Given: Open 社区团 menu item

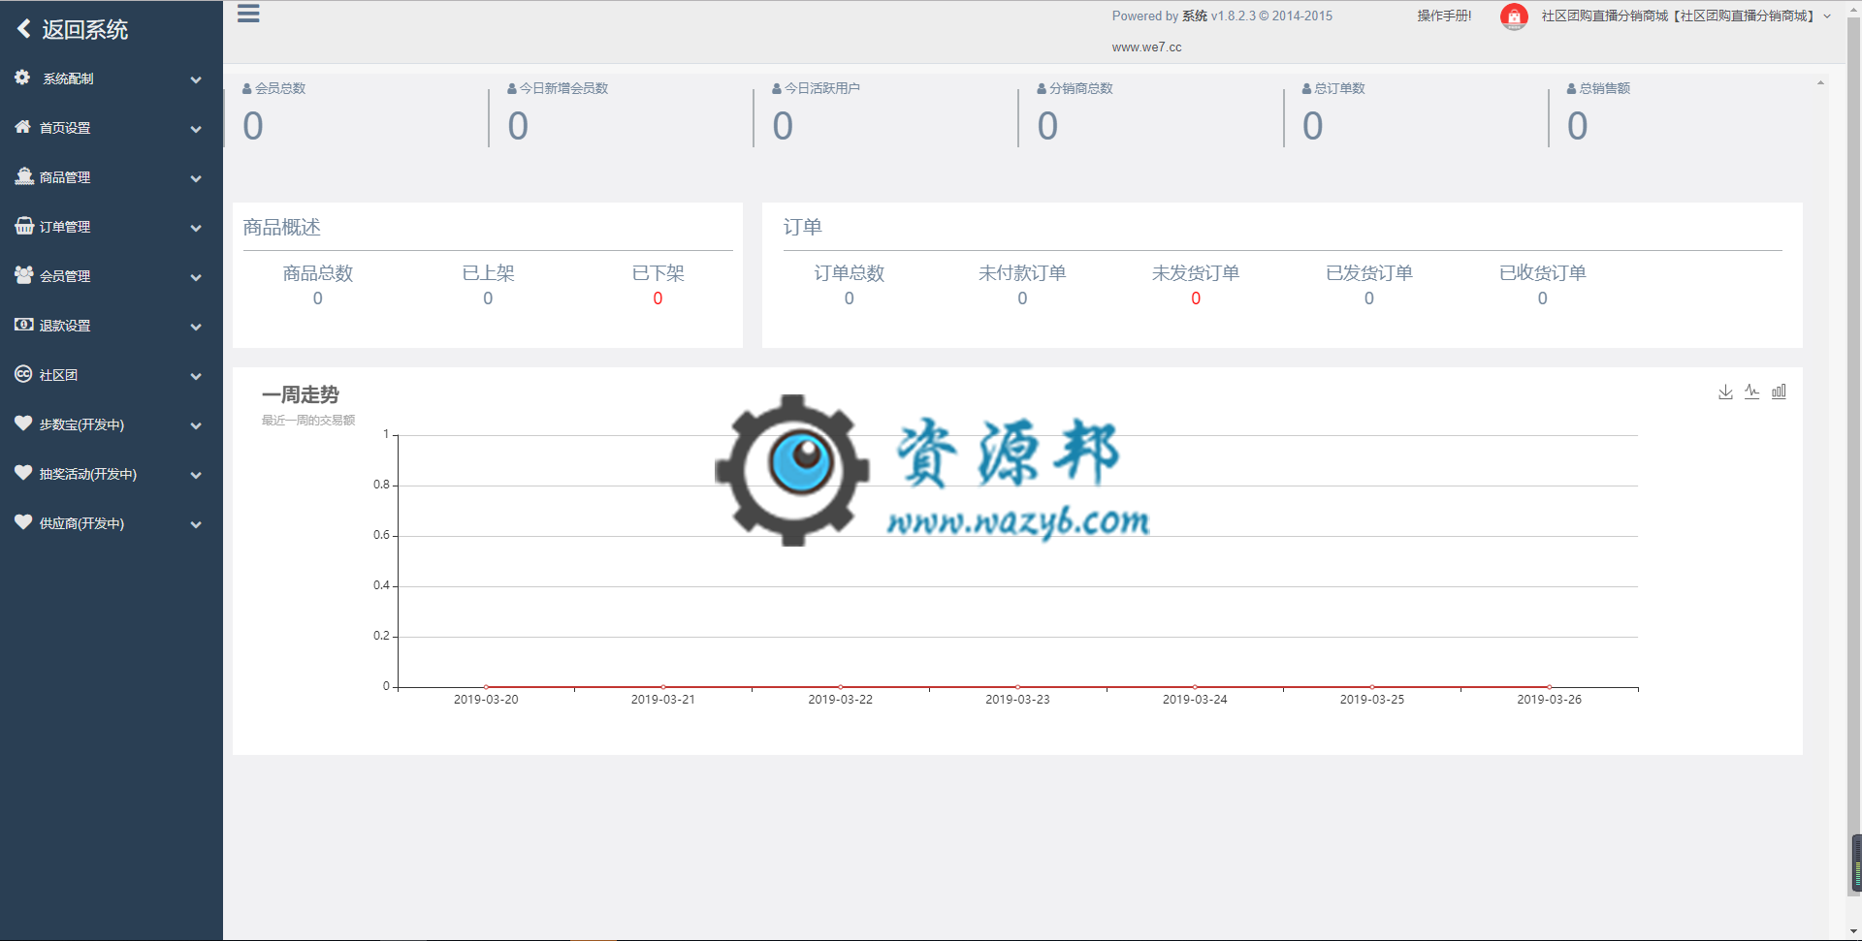Looking at the screenshot, I should pyautogui.click(x=111, y=375).
